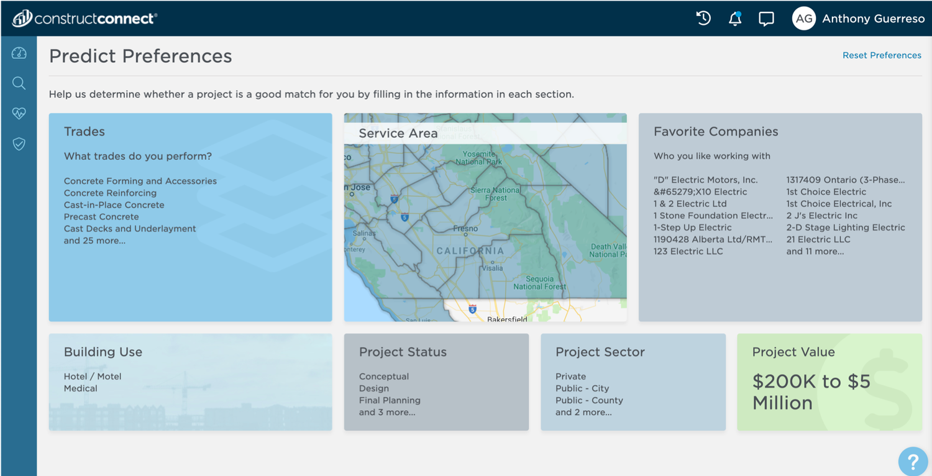Click 'Private' project sector
This screenshot has height=476, width=932.
[571, 377]
